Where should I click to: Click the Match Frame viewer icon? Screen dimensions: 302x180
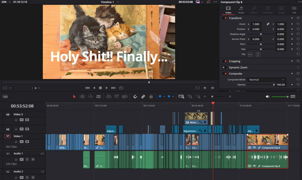[x=198, y=88]
